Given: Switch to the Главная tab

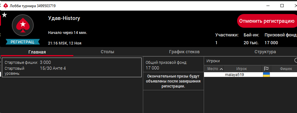Looking at the screenshot, I should [x=37, y=52].
